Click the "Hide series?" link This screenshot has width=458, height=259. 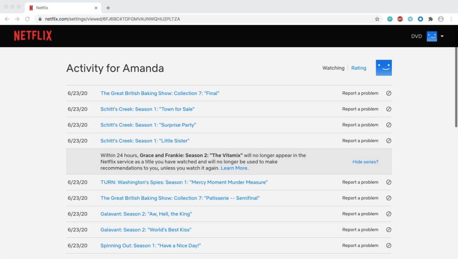click(365, 162)
